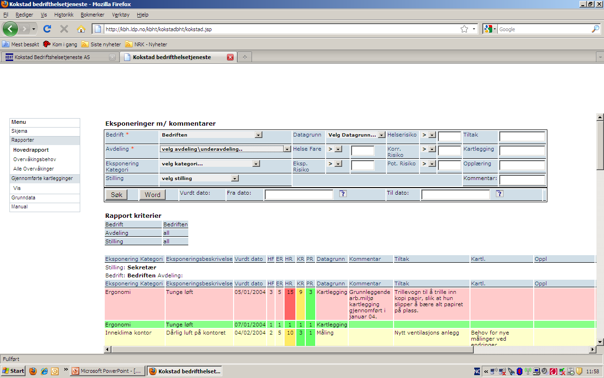Viewport: 604px width, 378px height.
Task: Focus the Kommentar filter input
Action: [522, 180]
